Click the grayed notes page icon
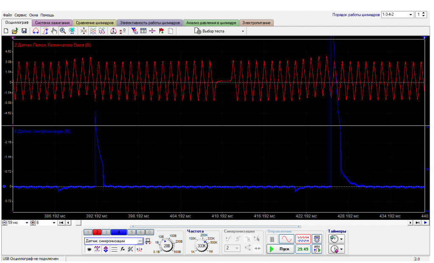Screen dimensions: 434x263 coord(170,31)
